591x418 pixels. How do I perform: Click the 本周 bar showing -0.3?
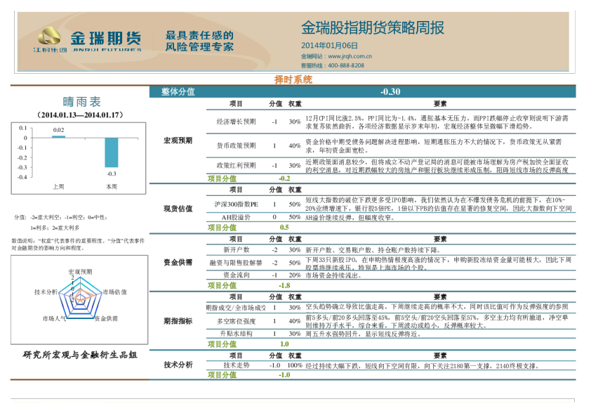[x=112, y=152]
